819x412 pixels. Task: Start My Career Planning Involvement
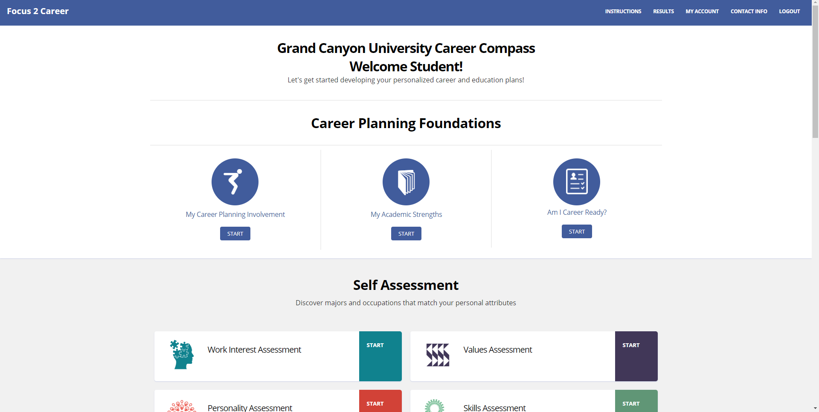click(235, 234)
